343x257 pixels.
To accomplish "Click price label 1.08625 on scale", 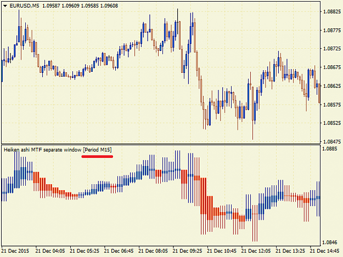I will [332, 86].
